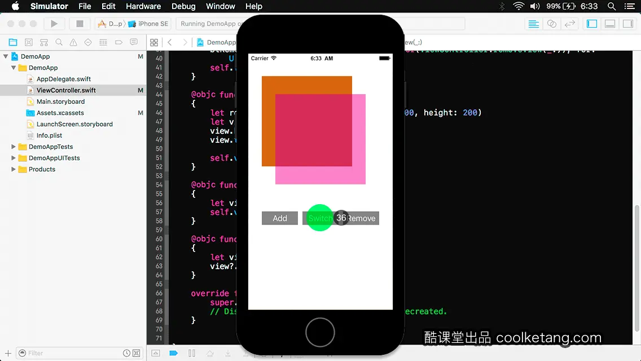Viewport: 641px width, 361px height.
Task: Open the Symbol navigator icon
Action: coord(44,42)
